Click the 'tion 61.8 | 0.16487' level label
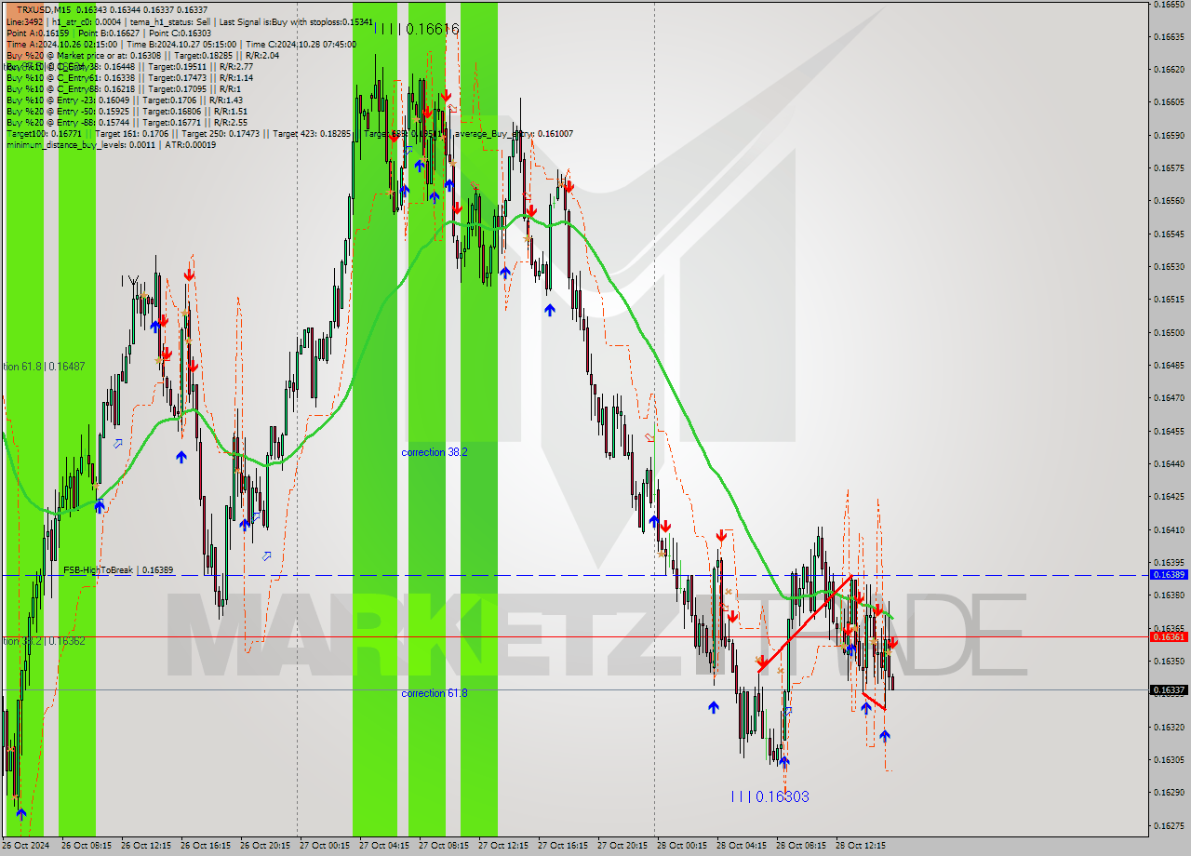1191x856 pixels. (44, 367)
